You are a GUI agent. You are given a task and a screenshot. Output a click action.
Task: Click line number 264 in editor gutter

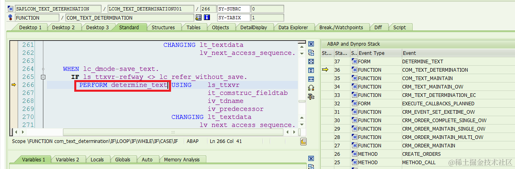[x=28, y=69]
